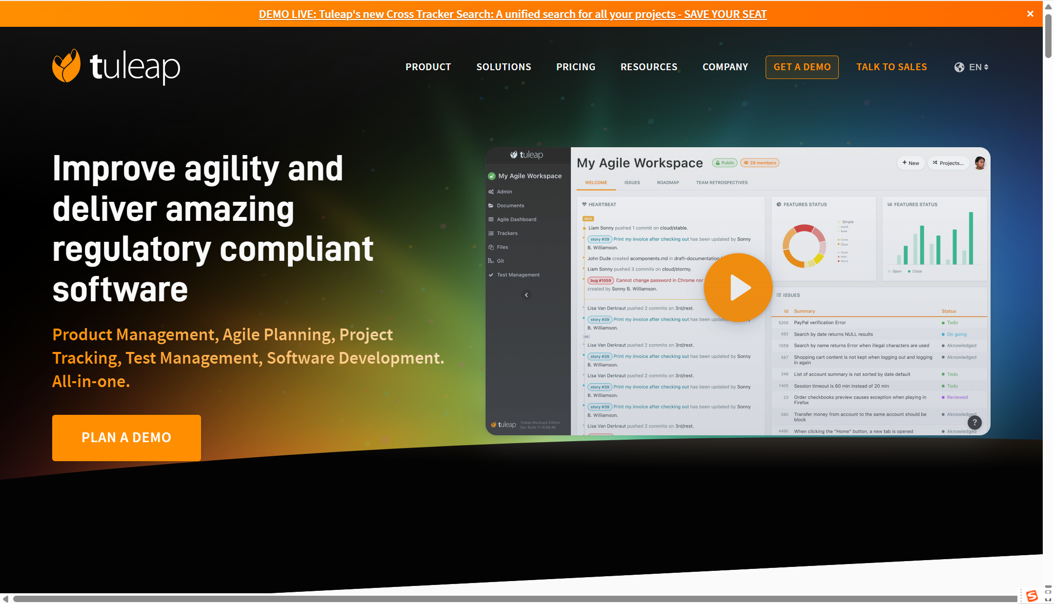Click the features status donut chart
Screen dimensions: 1054x604
click(804, 246)
